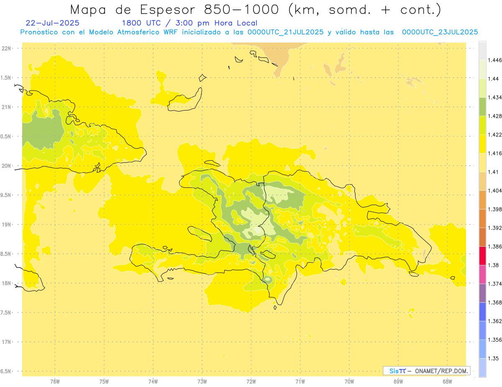Click the legend value '1.41'
Screen dimensions: 502x387
tap(493, 172)
